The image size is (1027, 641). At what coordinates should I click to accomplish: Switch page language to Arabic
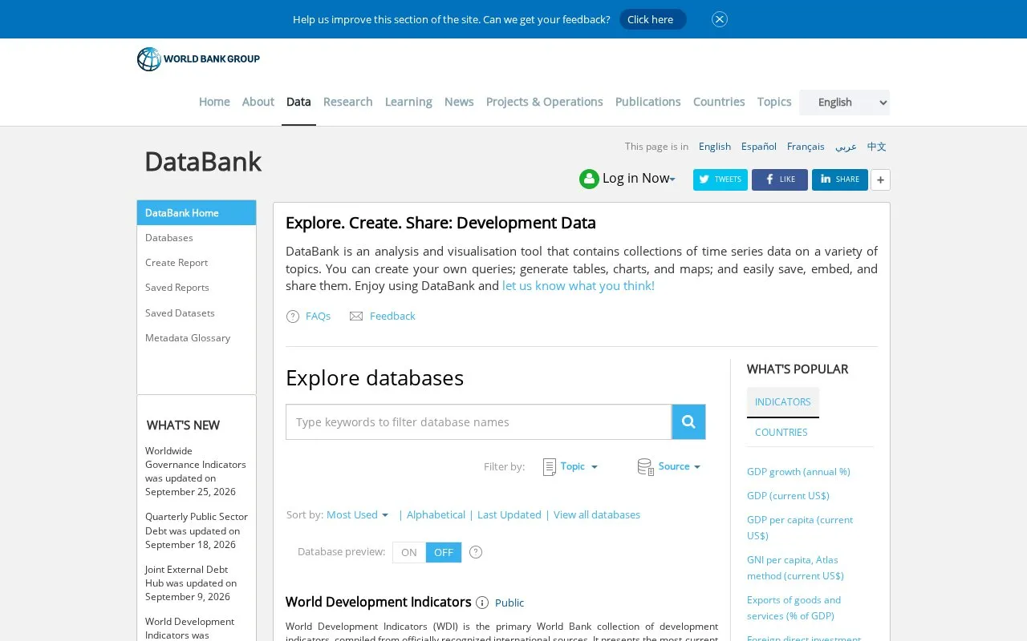[846, 147]
